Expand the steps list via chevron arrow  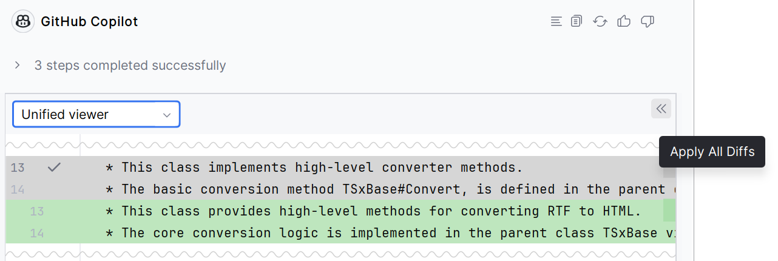click(x=18, y=65)
